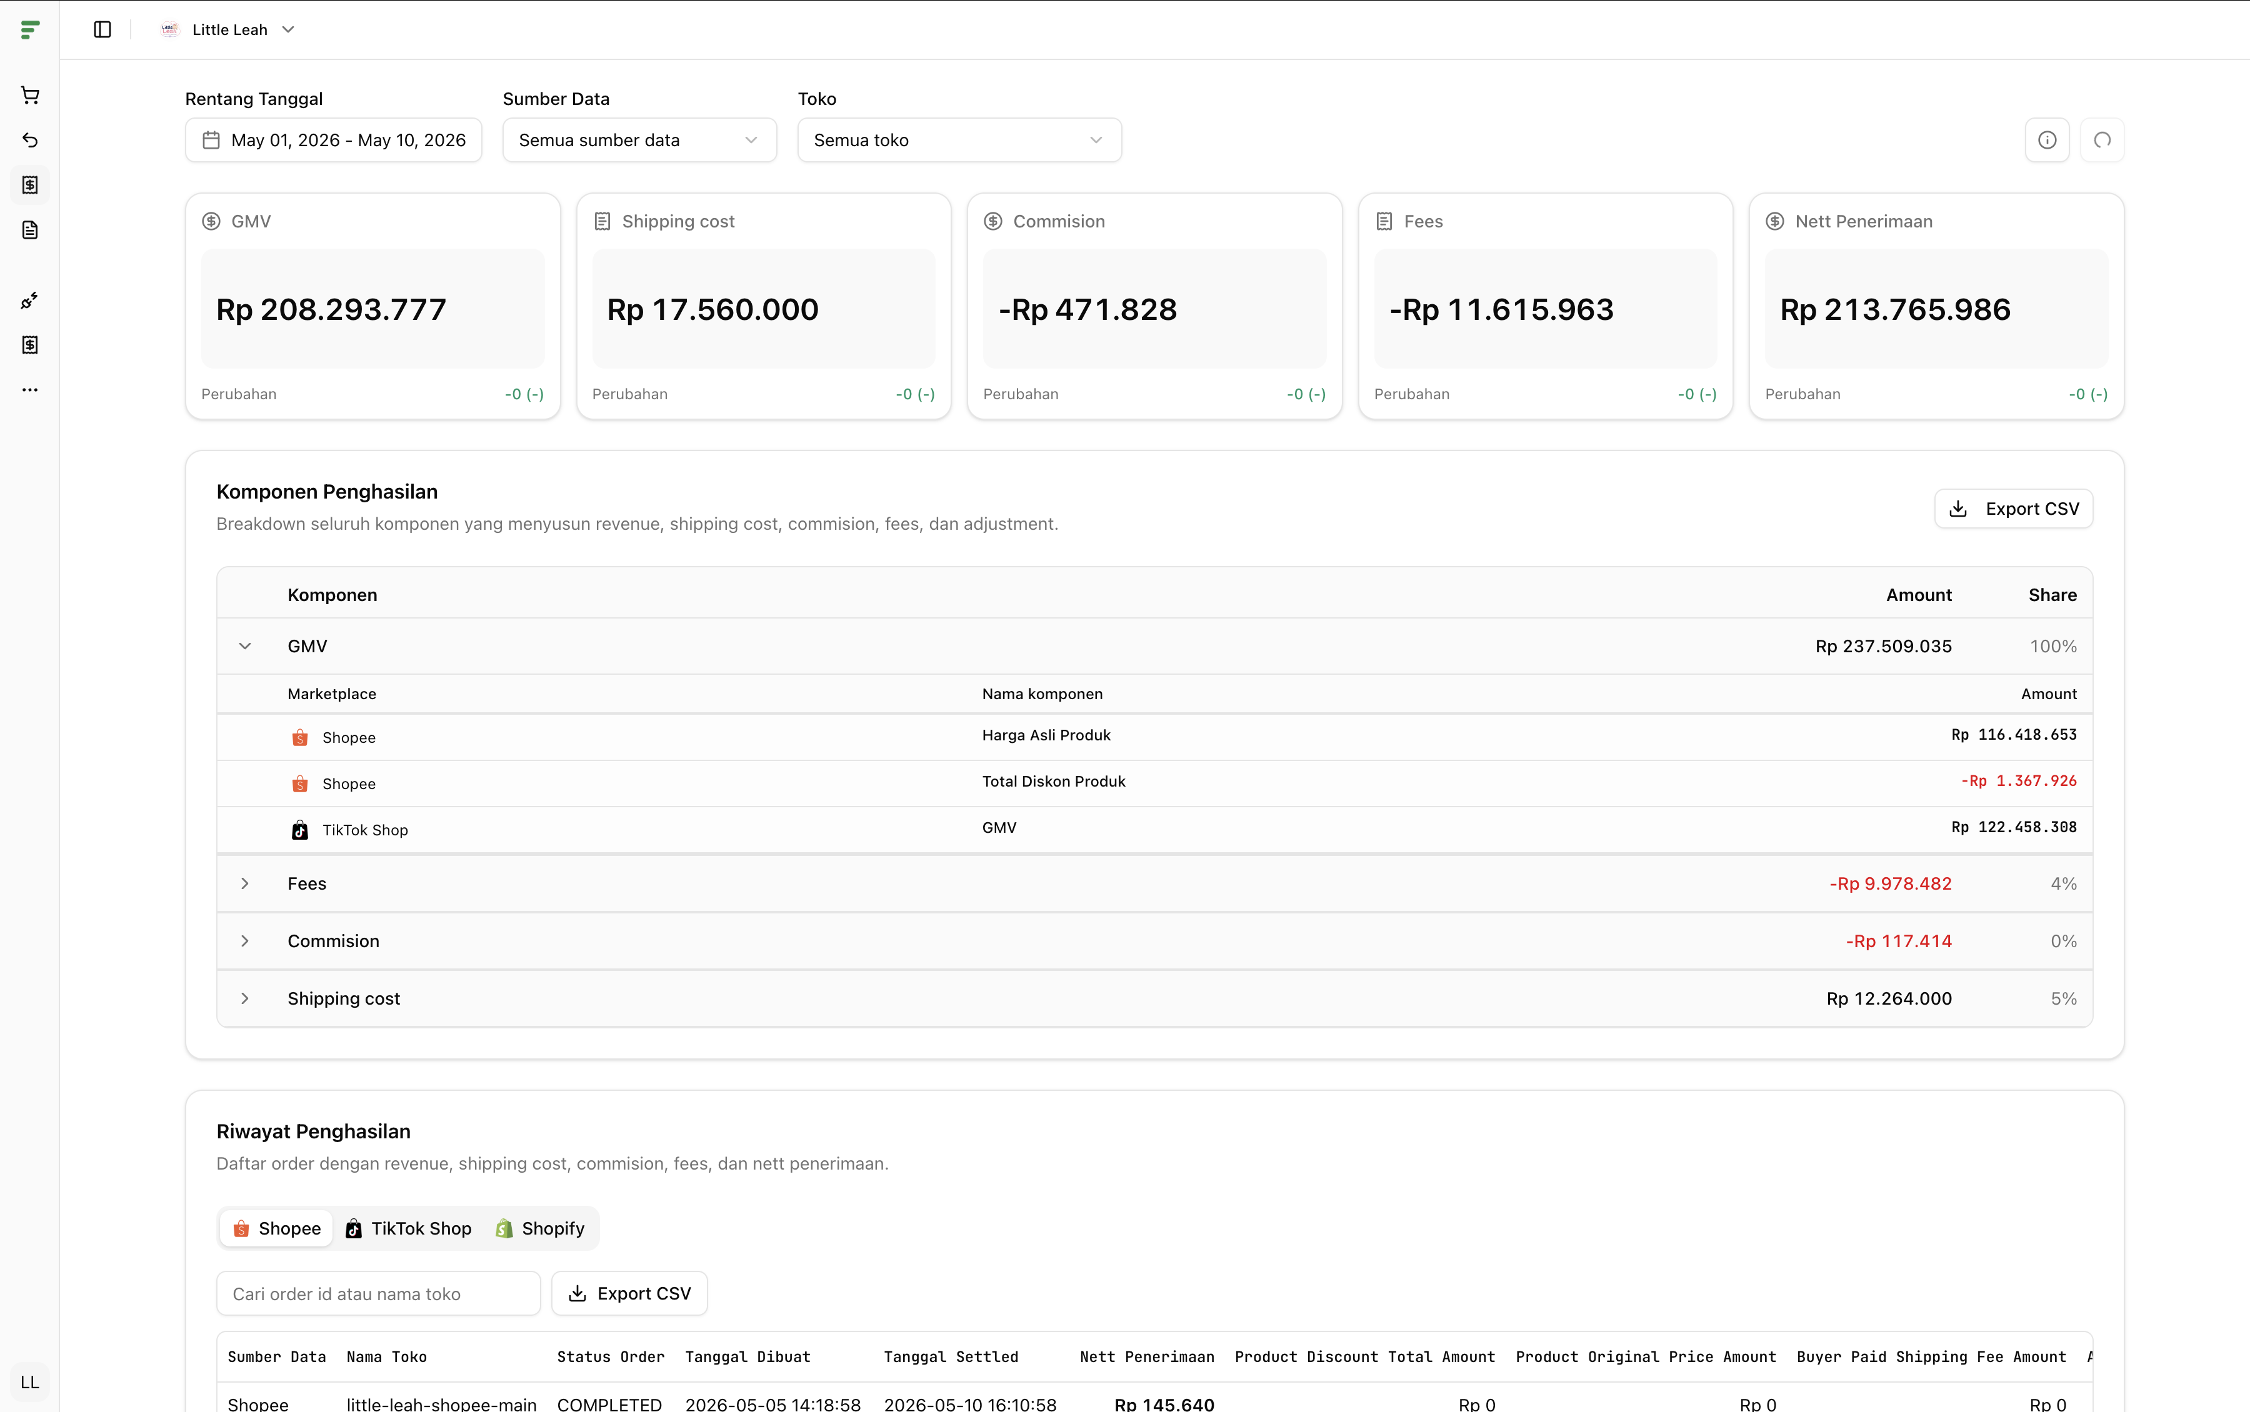Viewport: 2250px width, 1412px height.
Task: Switch to the TikTok Shop tab
Action: (x=408, y=1229)
